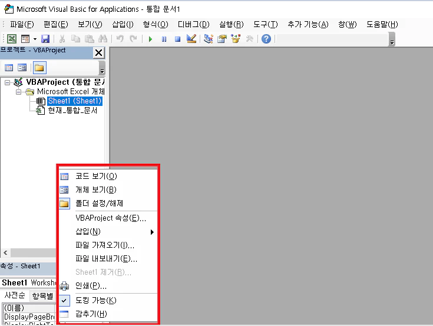The height and width of the screenshot is (326, 433).
Task: Open the 도움말(H) menu
Action: tap(382, 24)
